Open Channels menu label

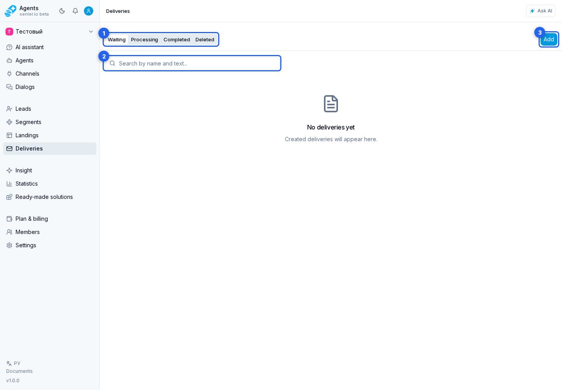[27, 74]
